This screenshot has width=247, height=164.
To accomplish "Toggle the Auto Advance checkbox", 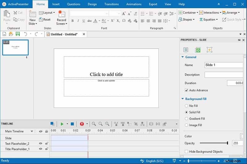I will point(186,90).
